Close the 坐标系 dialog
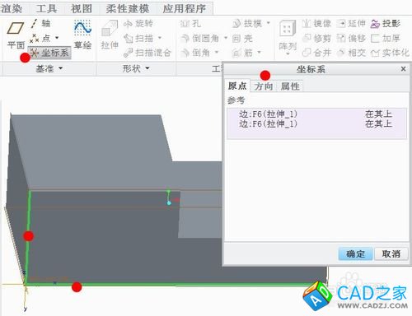The image size is (412, 316). 403,69
